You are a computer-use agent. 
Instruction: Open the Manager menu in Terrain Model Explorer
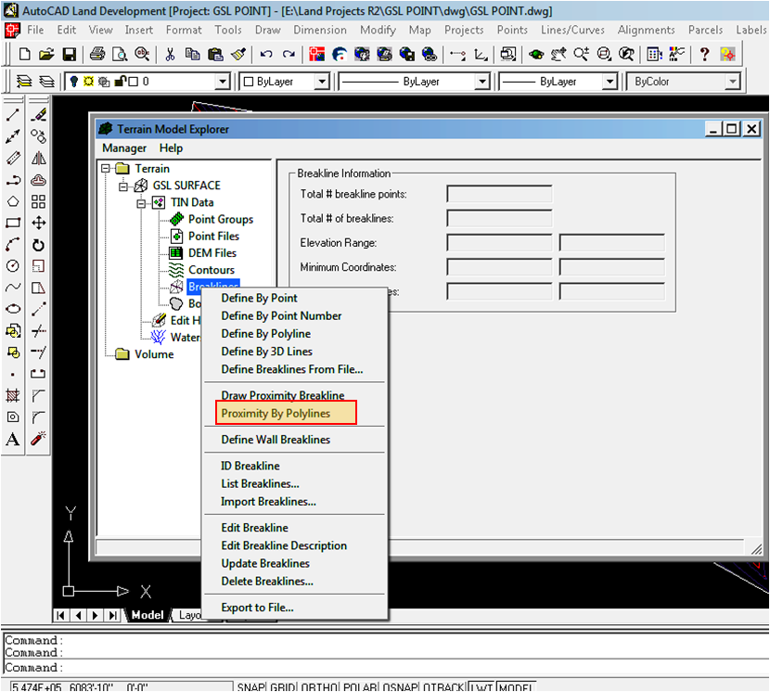(122, 147)
